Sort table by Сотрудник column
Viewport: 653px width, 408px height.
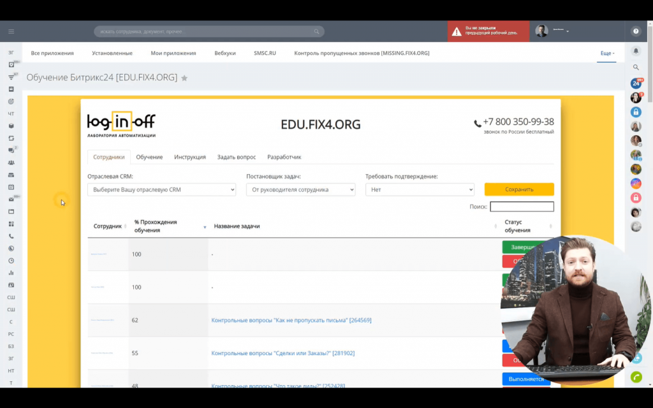pyautogui.click(x=107, y=226)
